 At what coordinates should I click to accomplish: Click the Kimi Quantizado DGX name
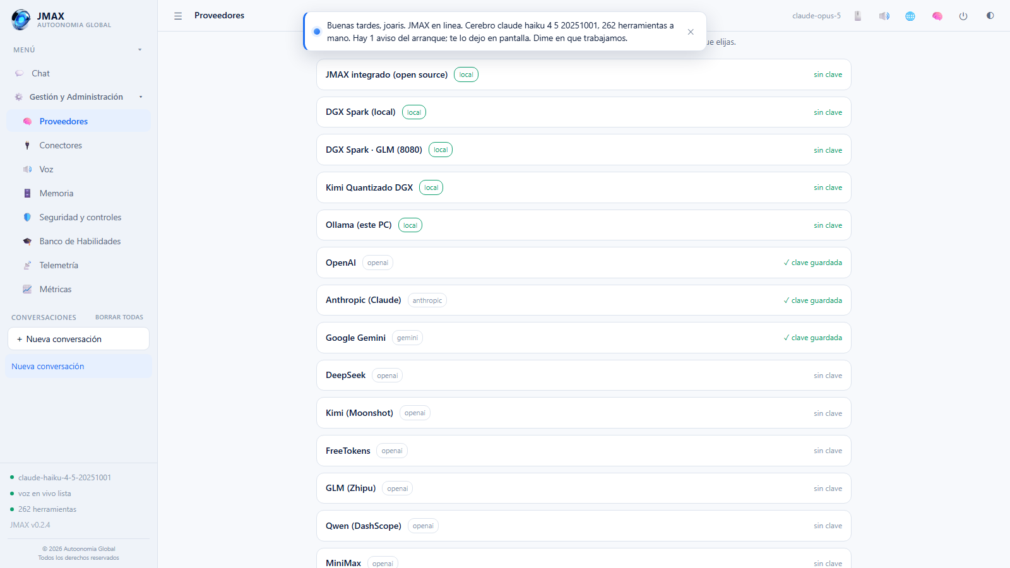pyautogui.click(x=369, y=187)
